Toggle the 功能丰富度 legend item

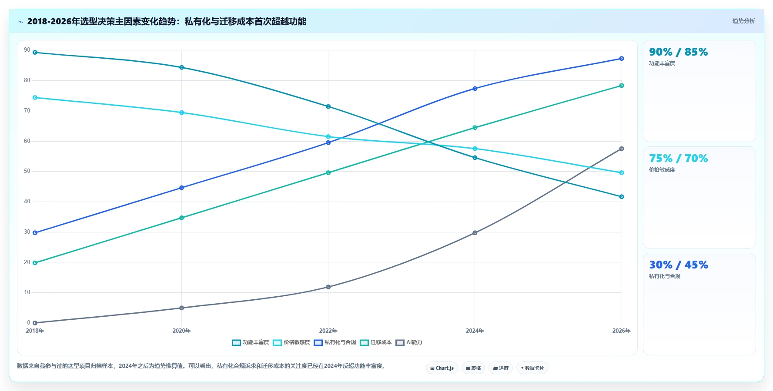[251, 342]
